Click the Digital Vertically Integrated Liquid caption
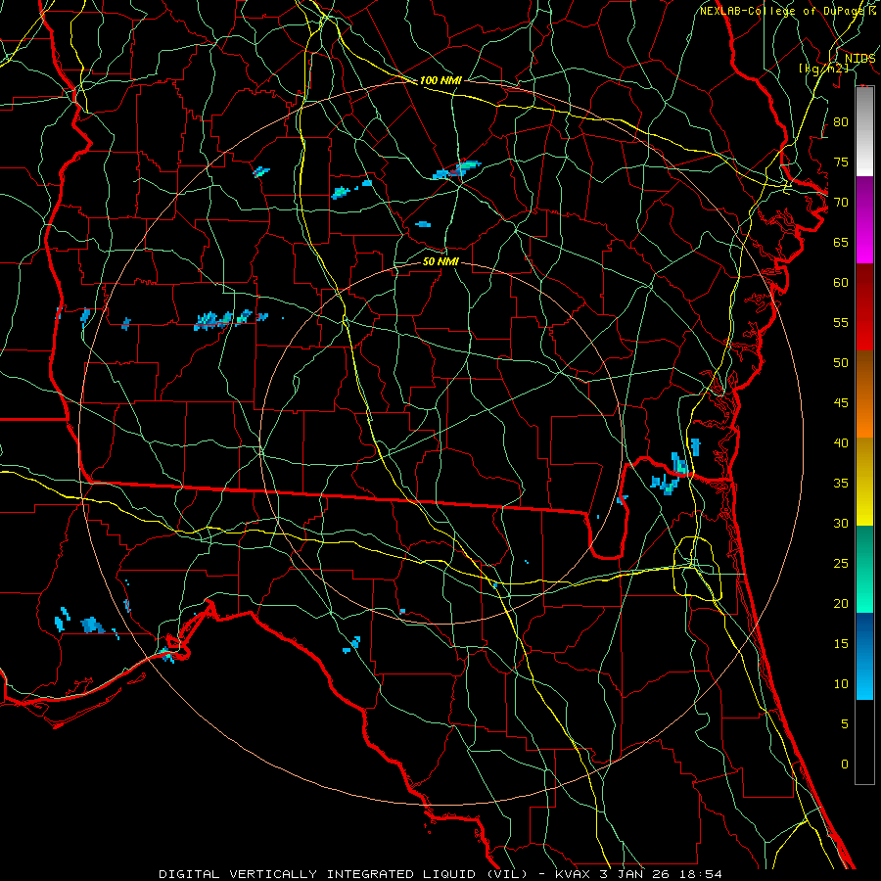This screenshot has height=881, width=881. (x=440, y=874)
